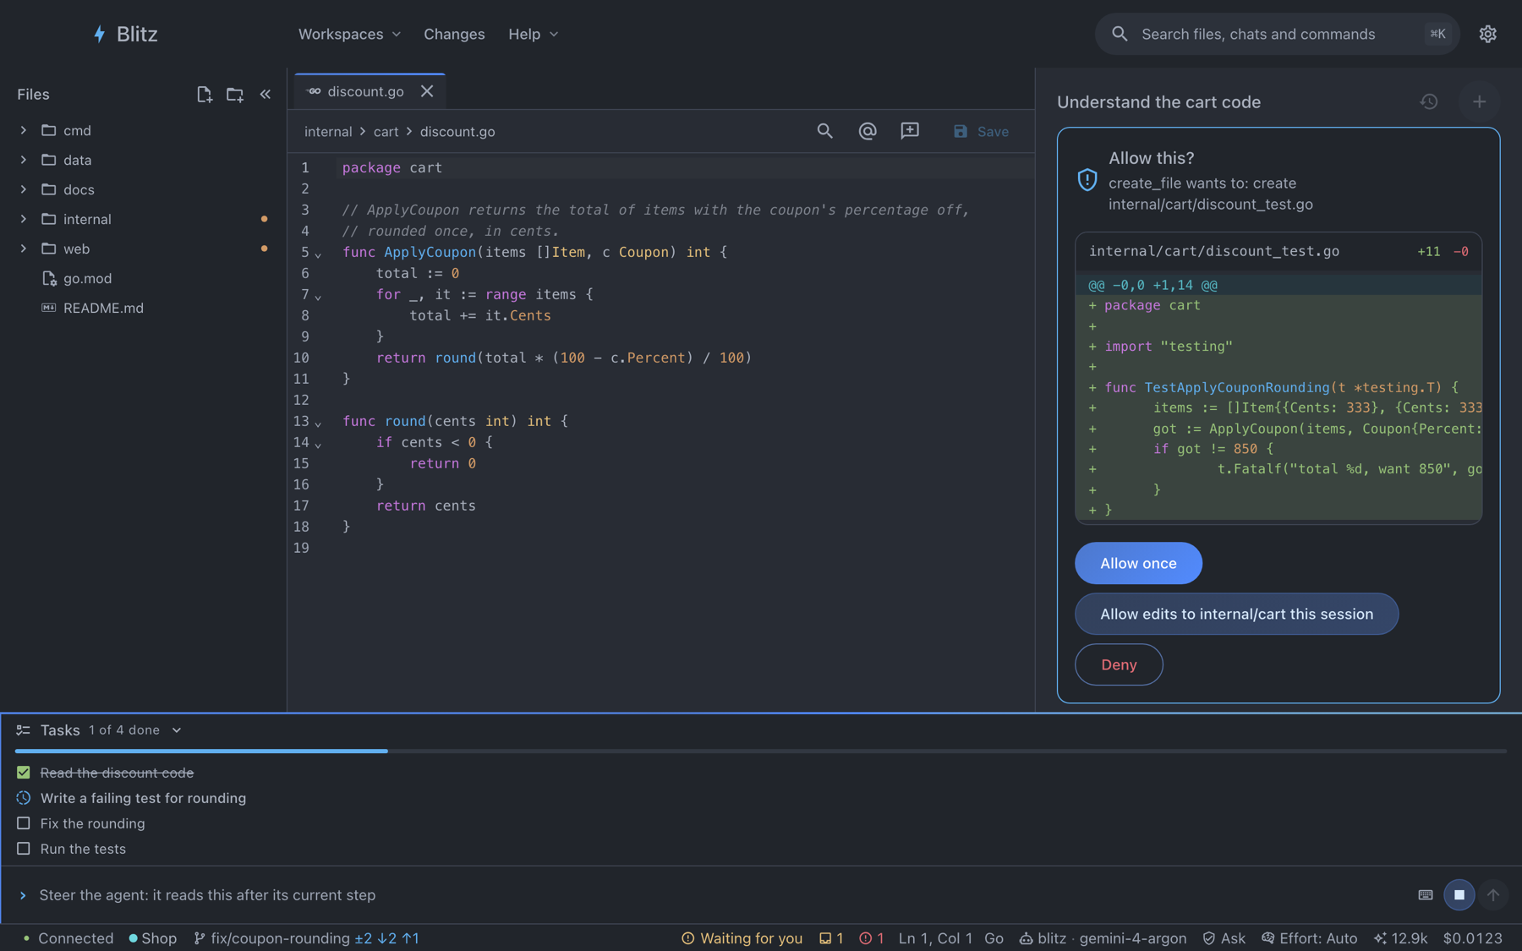Image resolution: width=1522 pixels, height=951 pixels.
Task: Click the @ mention icon in editor toolbar
Action: [x=867, y=131]
